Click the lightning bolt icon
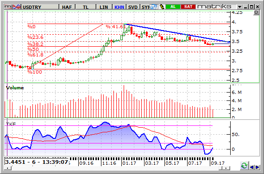264x174 pixels. [162, 7]
